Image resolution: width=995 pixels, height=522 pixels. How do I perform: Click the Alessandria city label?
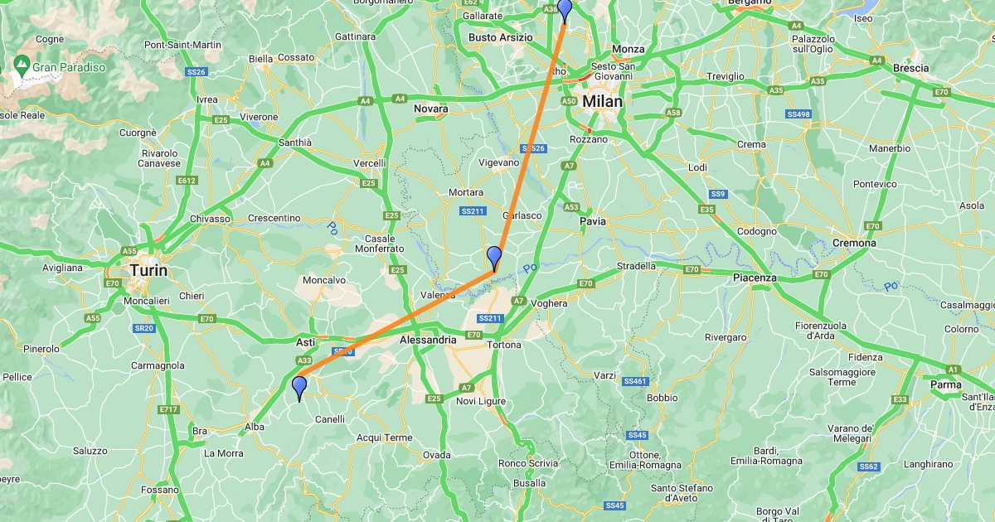click(x=428, y=340)
